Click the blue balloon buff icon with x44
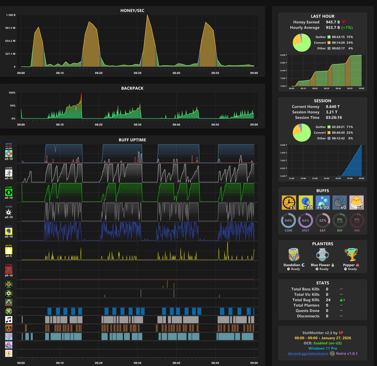 tap(306, 202)
